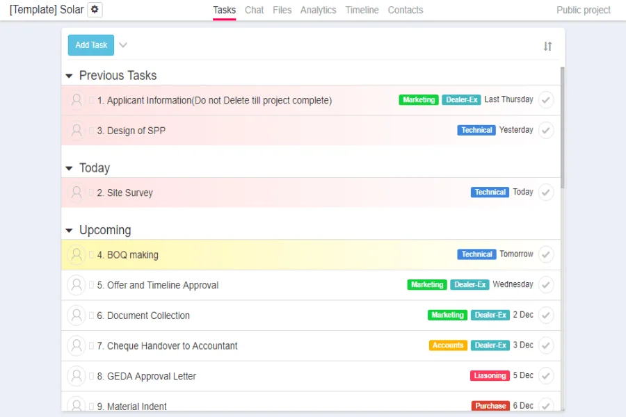The image size is (626, 417).
Task: Click the Accounts tag on Cheque Handover task
Action: [x=447, y=345]
